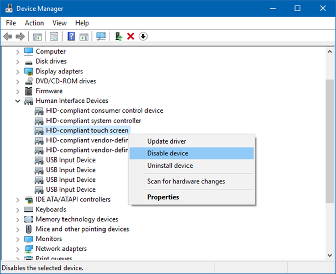Viewport: 336px width, 274px height.
Task: Open the View menu
Action: 59,23
